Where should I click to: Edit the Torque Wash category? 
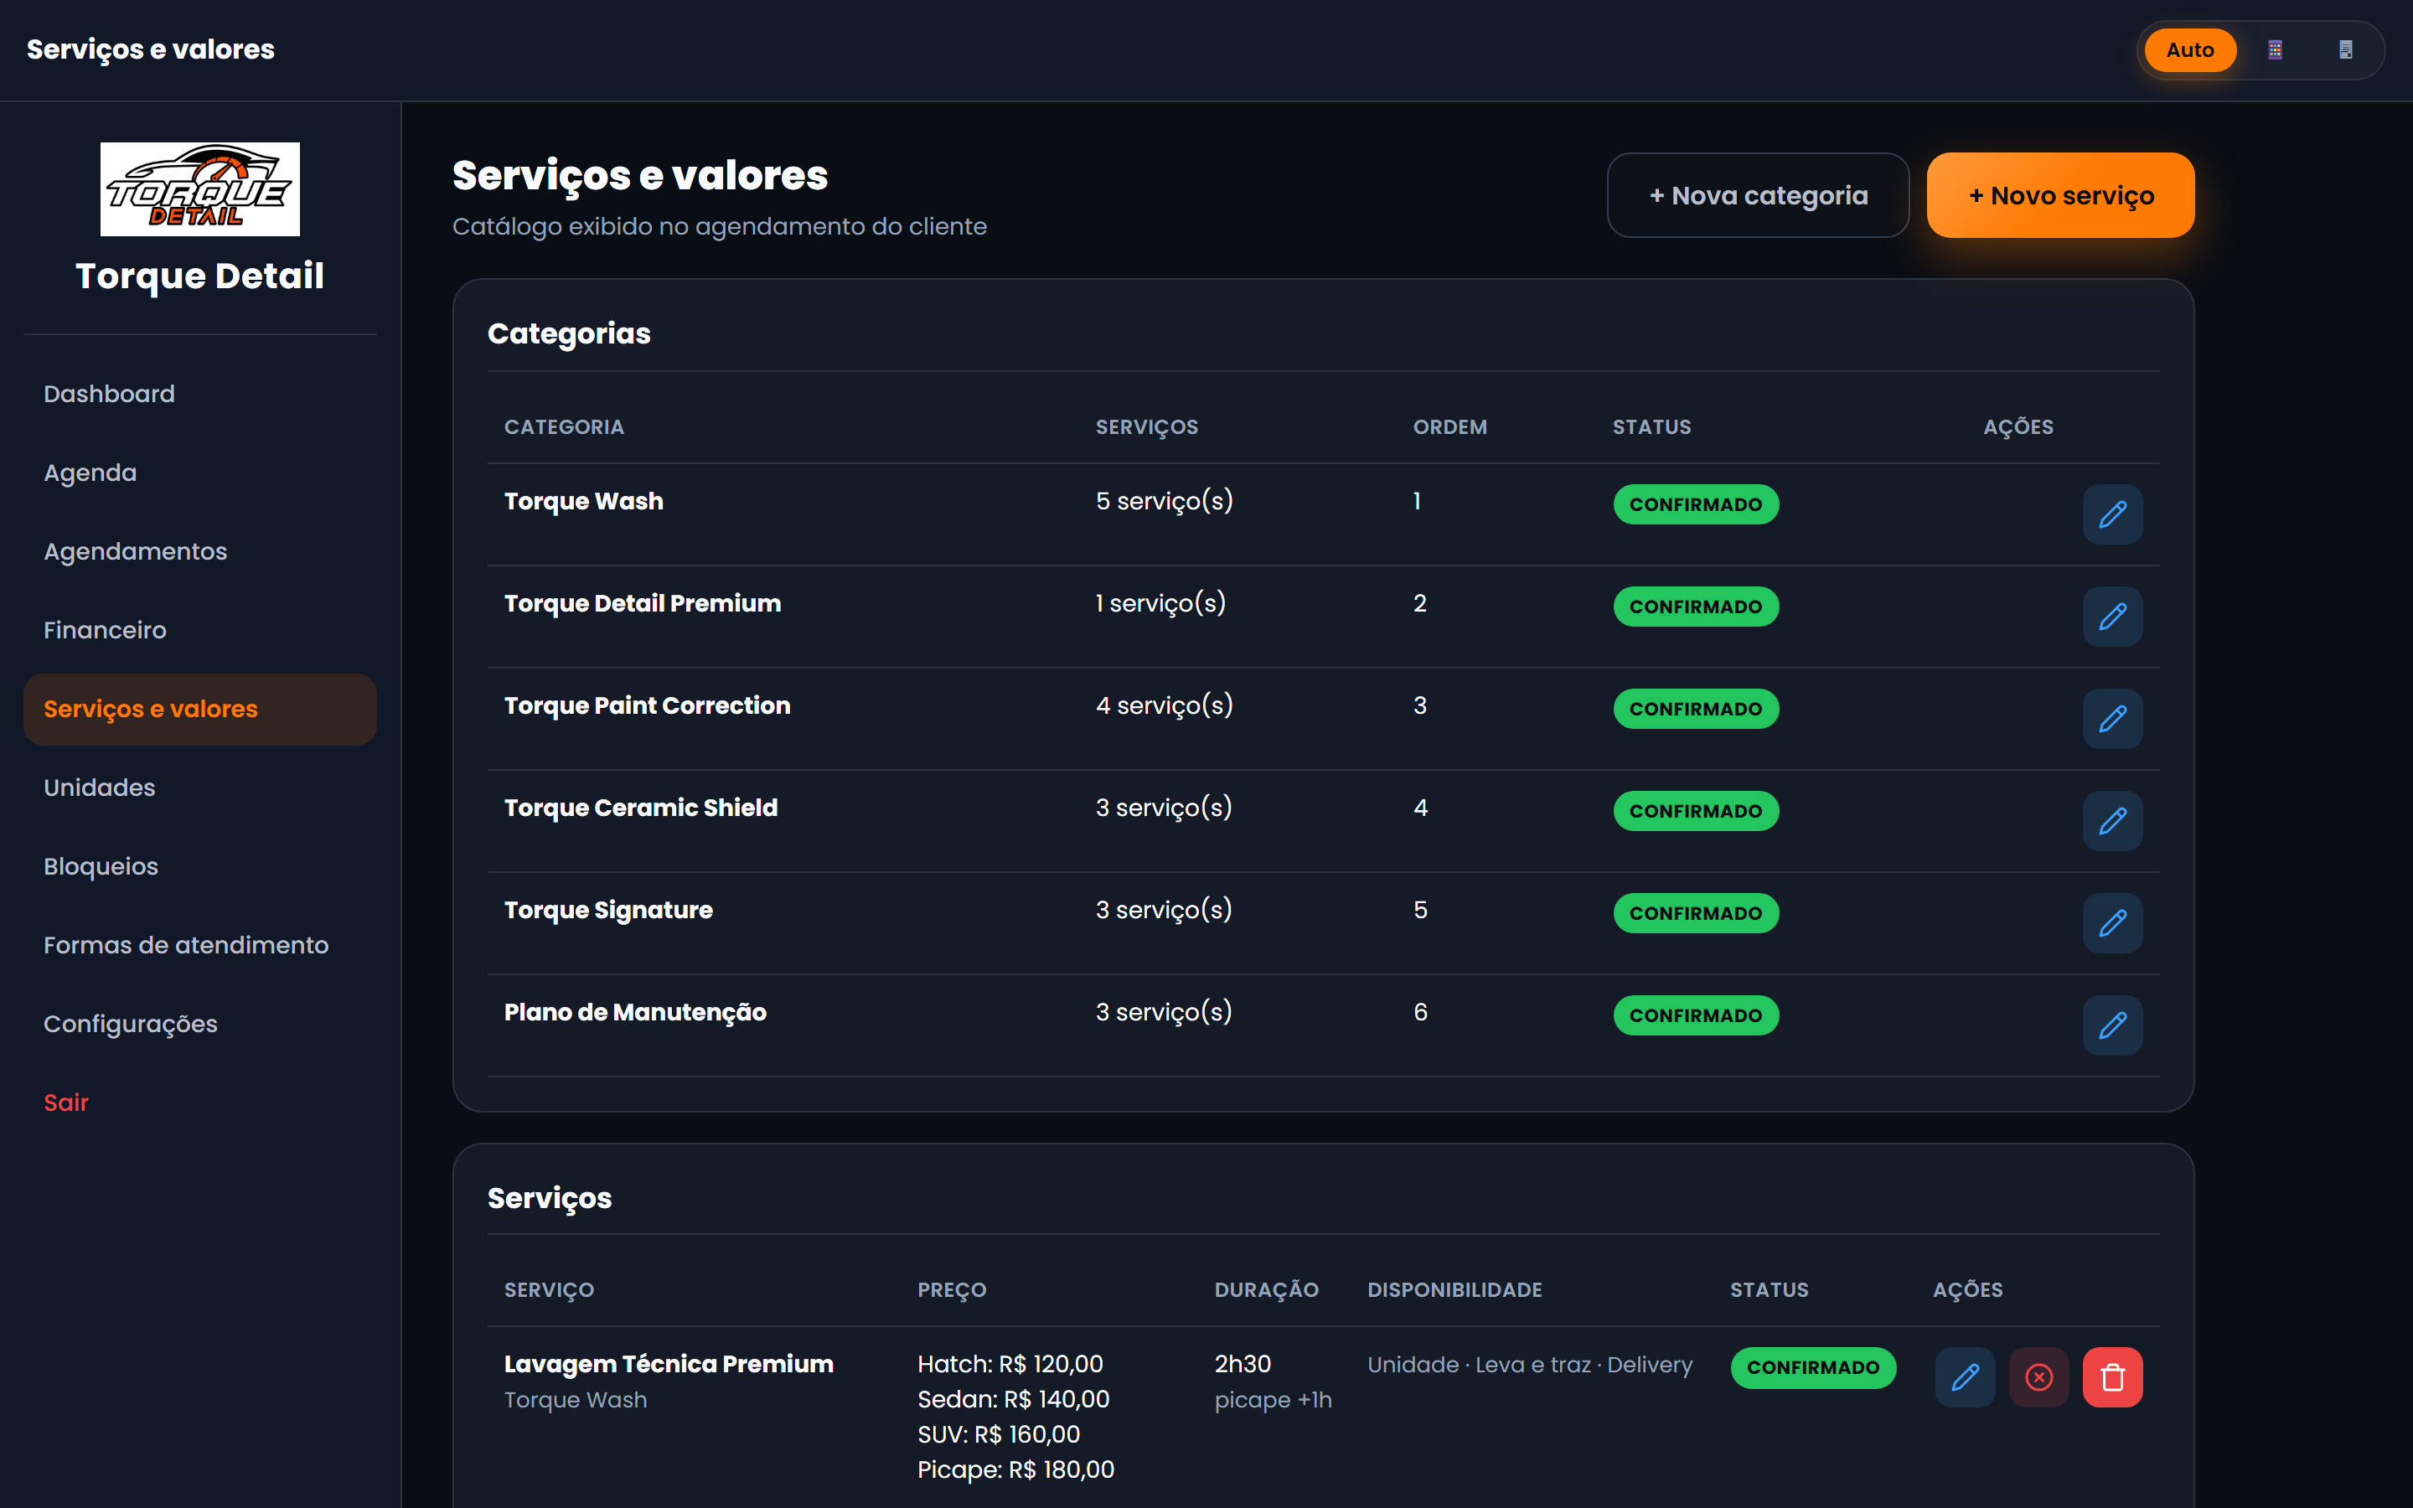pos(2112,514)
